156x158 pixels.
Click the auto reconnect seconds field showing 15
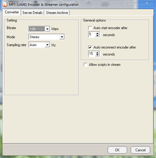coord(92,54)
